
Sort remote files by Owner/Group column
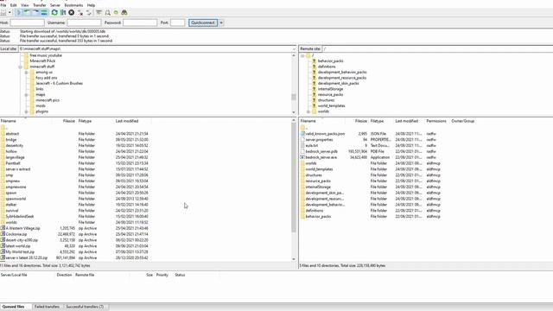coord(463,121)
